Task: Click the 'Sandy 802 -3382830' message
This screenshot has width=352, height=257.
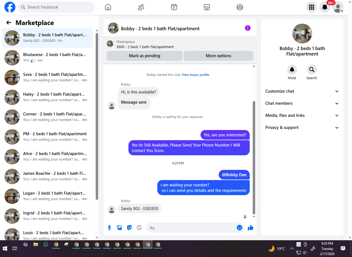Action: [140, 209]
